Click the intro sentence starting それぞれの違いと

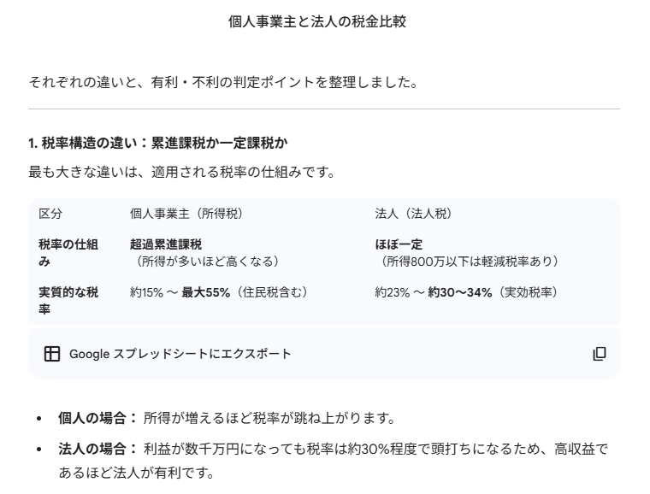tap(224, 82)
